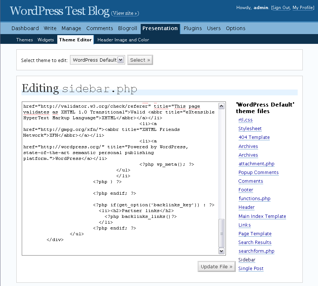Open the Dashboard menu

[25, 28]
